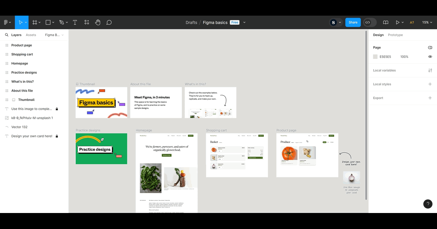Open the Figma B... pages dropdown
This screenshot has width=437, height=229.
[54, 35]
